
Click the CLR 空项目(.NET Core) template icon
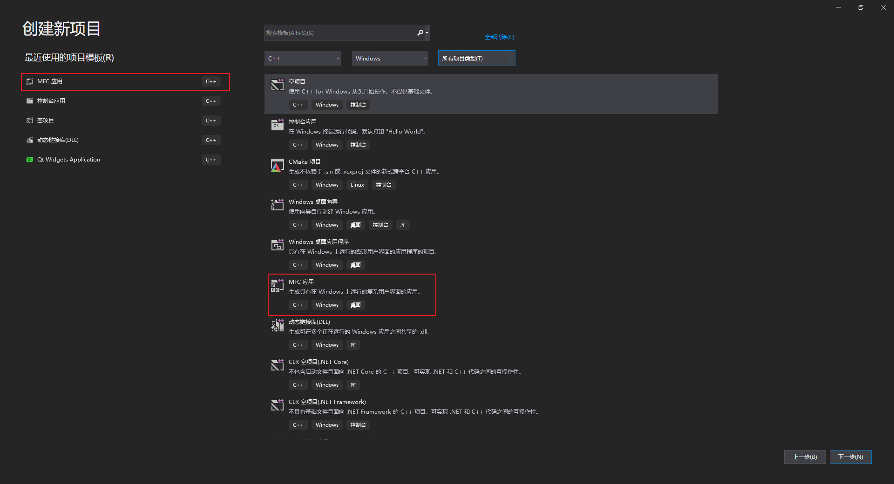click(x=278, y=365)
